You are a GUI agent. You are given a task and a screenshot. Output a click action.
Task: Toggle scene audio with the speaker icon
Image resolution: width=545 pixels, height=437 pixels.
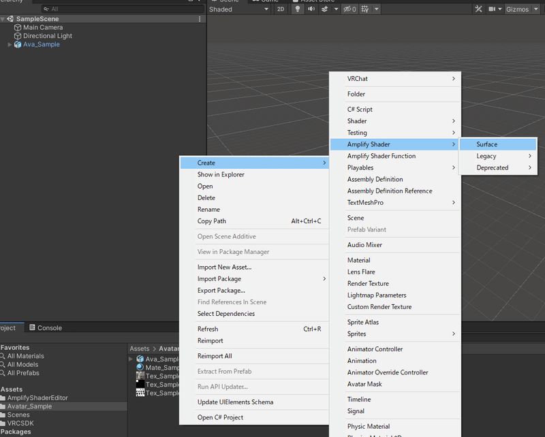[x=311, y=9]
